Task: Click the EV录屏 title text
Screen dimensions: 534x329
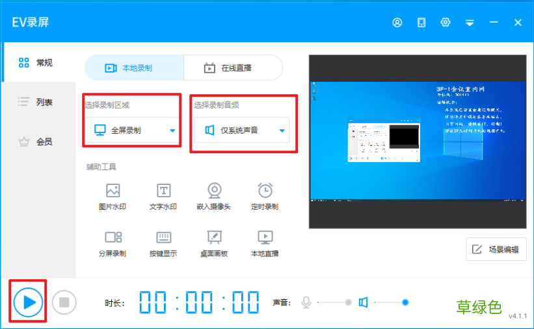Action: (x=31, y=23)
